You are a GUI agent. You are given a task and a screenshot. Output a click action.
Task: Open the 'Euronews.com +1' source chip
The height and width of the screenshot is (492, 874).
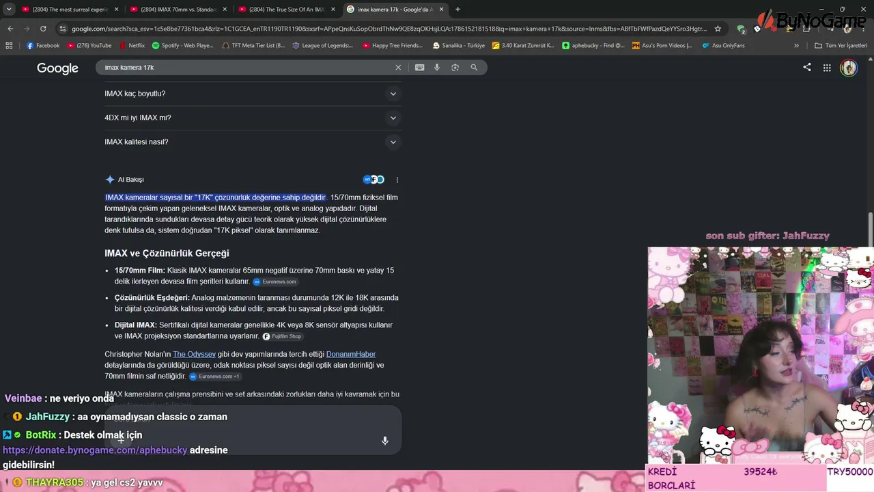(215, 377)
